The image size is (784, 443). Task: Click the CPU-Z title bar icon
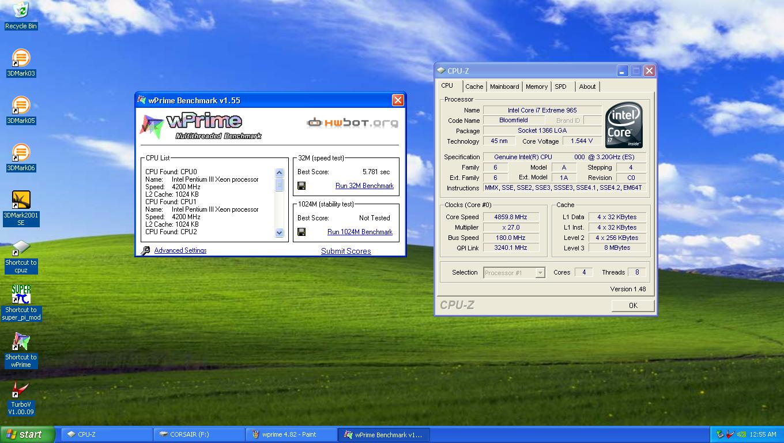[x=442, y=71]
